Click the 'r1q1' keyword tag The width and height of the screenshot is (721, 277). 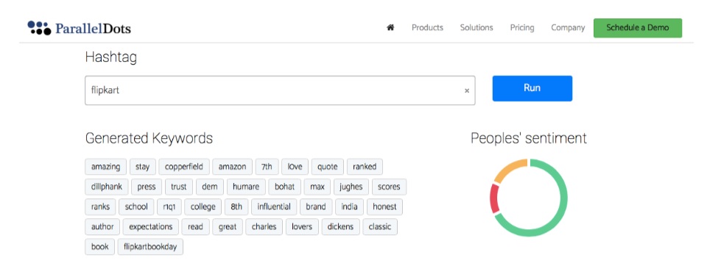169,206
